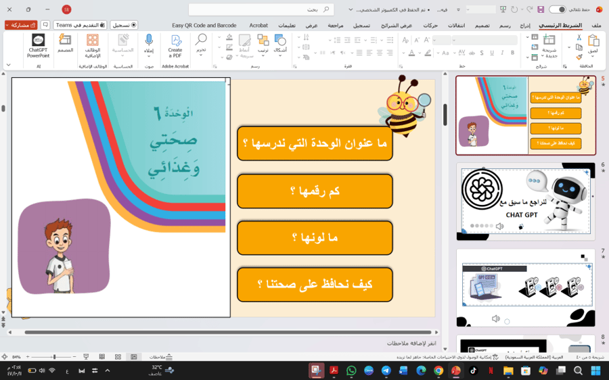Switch to the Insert (إدراج) tab
The height and width of the screenshot is (380, 609).
coord(525,25)
